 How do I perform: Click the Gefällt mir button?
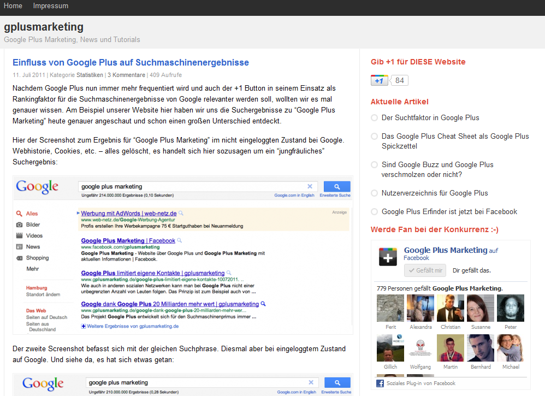425,270
